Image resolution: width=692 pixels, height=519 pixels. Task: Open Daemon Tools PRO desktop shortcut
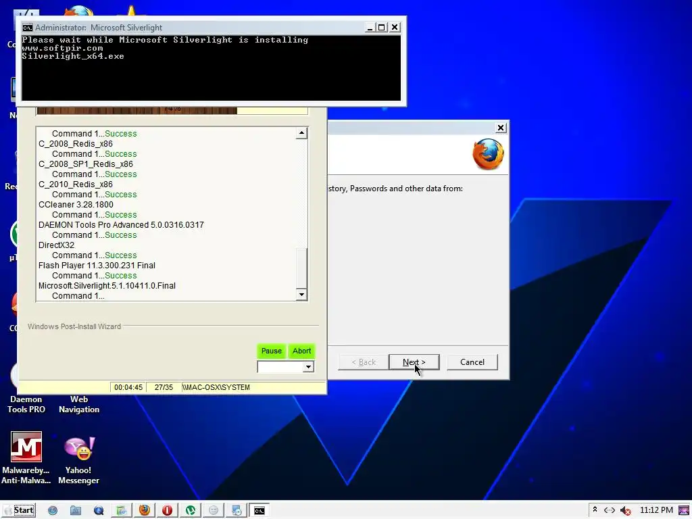pos(26,404)
